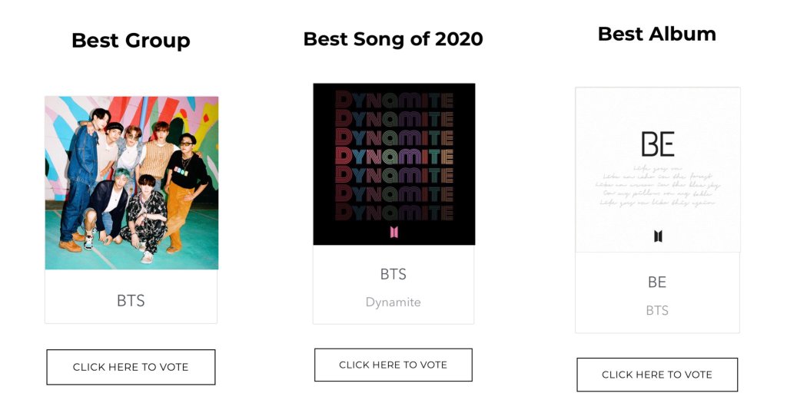Click the Best Group heading
This screenshot has width=787, height=413.
[131, 41]
